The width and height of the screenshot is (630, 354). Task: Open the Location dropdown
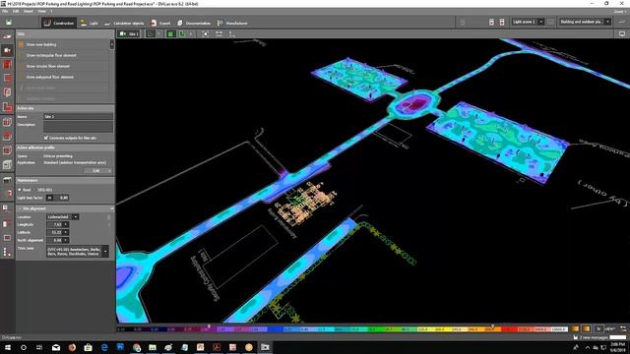click(x=75, y=216)
